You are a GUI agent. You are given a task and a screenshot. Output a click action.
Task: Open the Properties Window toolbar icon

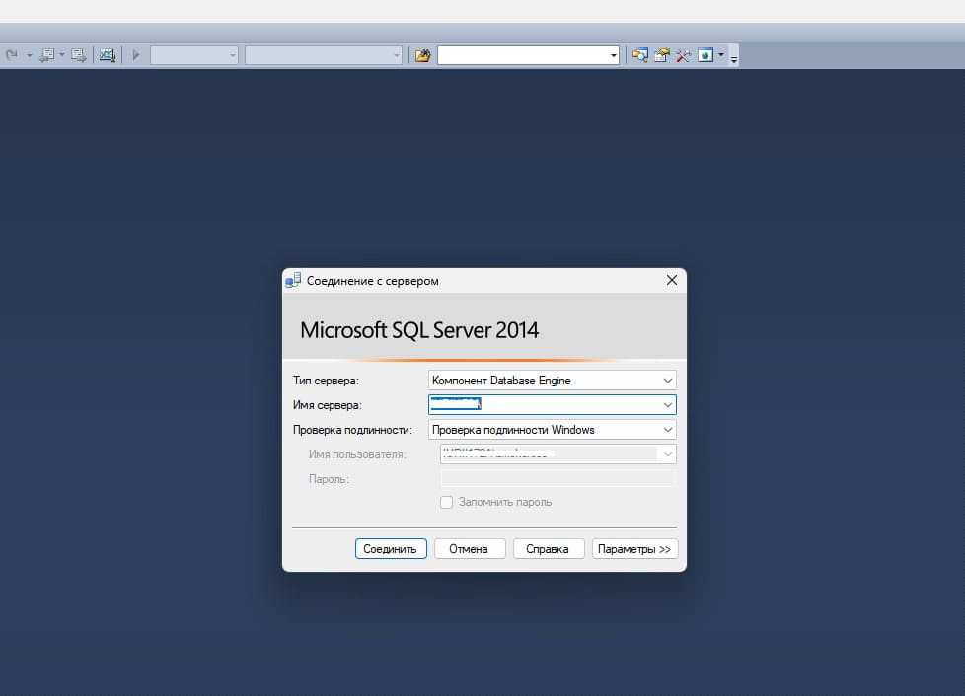point(662,55)
